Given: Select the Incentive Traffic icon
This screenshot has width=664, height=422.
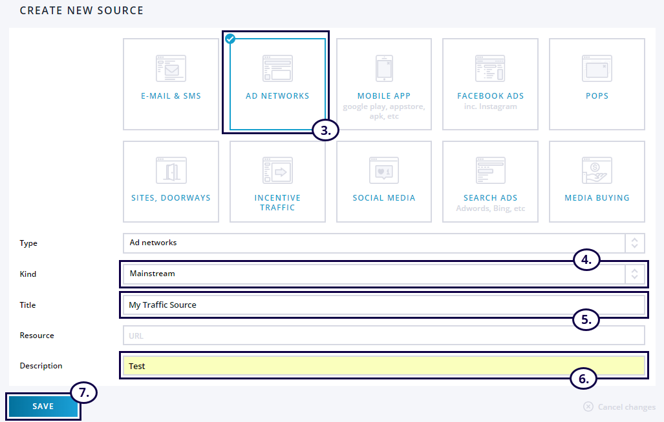Looking at the screenshot, I should pyautogui.click(x=277, y=172).
